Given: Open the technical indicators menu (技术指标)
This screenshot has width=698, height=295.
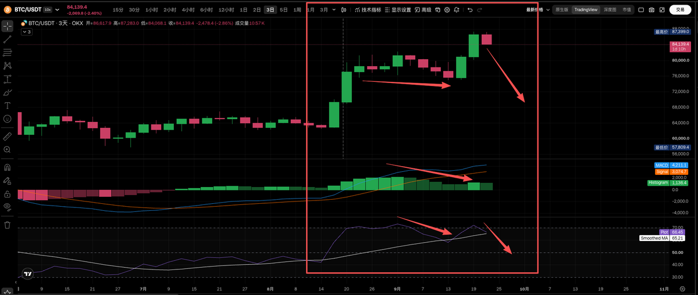Looking at the screenshot, I should pyautogui.click(x=368, y=10).
